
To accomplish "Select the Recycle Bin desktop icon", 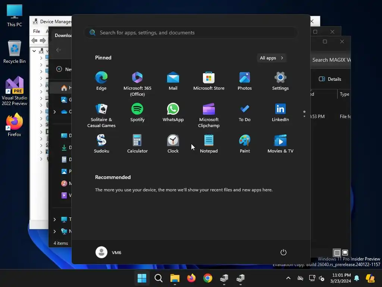I will point(15,52).
